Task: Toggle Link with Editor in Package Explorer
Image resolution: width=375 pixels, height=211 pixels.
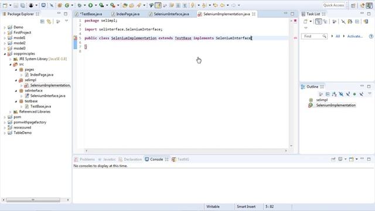Action: 49,22
